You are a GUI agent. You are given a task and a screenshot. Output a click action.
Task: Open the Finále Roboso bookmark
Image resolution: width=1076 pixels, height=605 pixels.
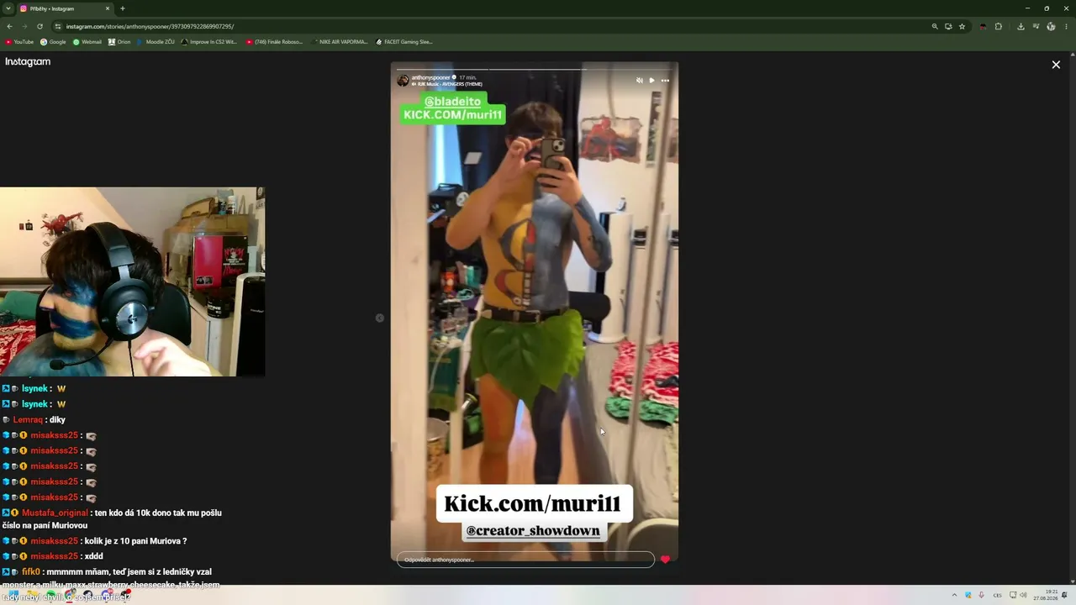pos(274,42)
